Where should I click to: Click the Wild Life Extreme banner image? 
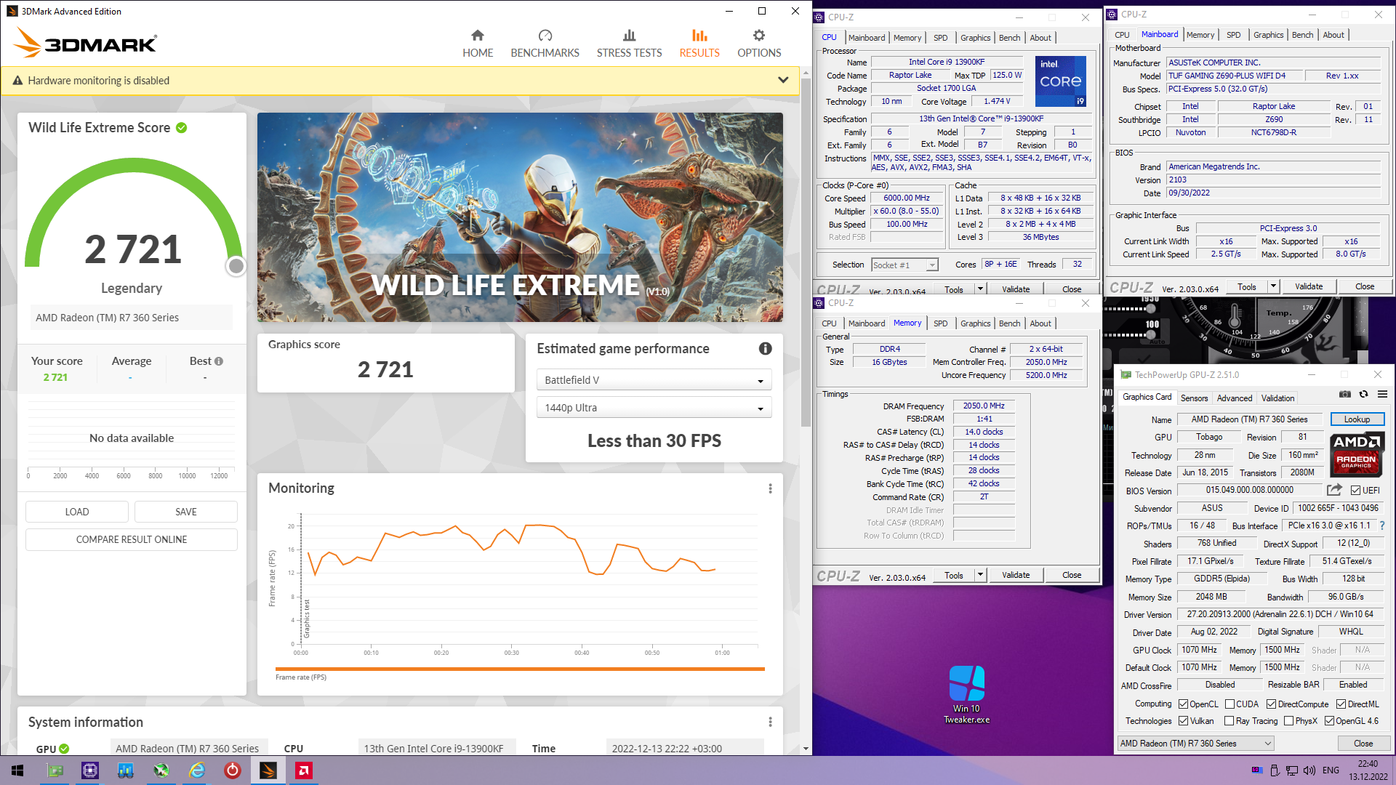point(520,217)
